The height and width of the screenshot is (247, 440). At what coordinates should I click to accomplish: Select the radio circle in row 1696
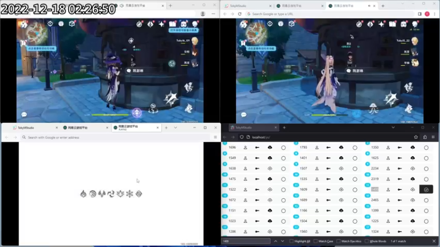(283, 148)
